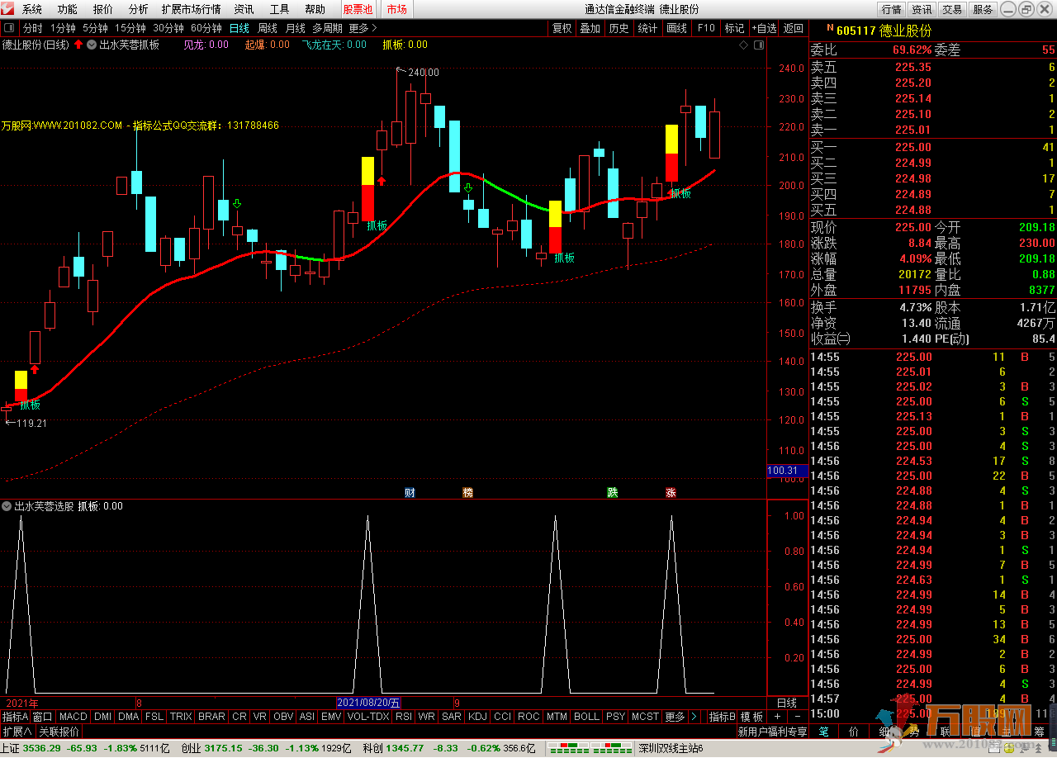Switch chart period to 周线
The width and height of the screenshot is (1057, 758).
click(x=267, y=28)
